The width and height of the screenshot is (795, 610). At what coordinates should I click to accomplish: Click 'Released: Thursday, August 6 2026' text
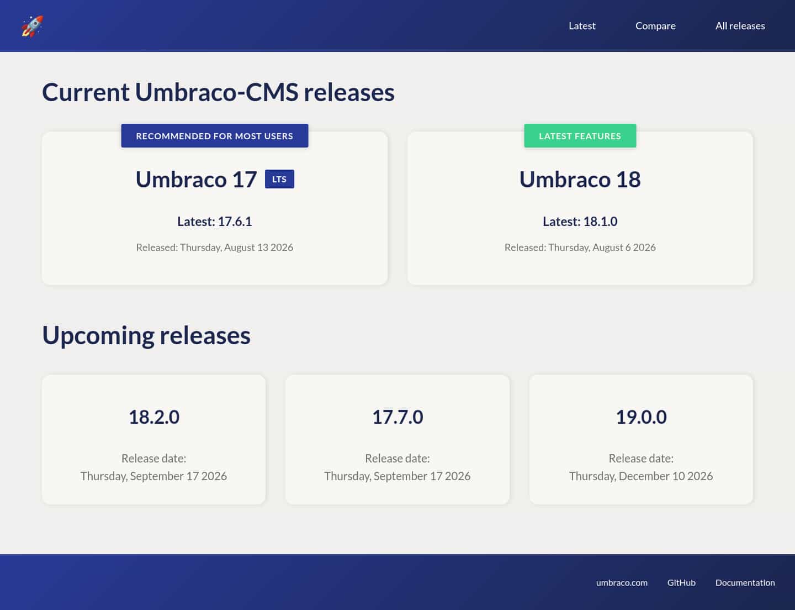pyautogui.click(x=580, y=248)
